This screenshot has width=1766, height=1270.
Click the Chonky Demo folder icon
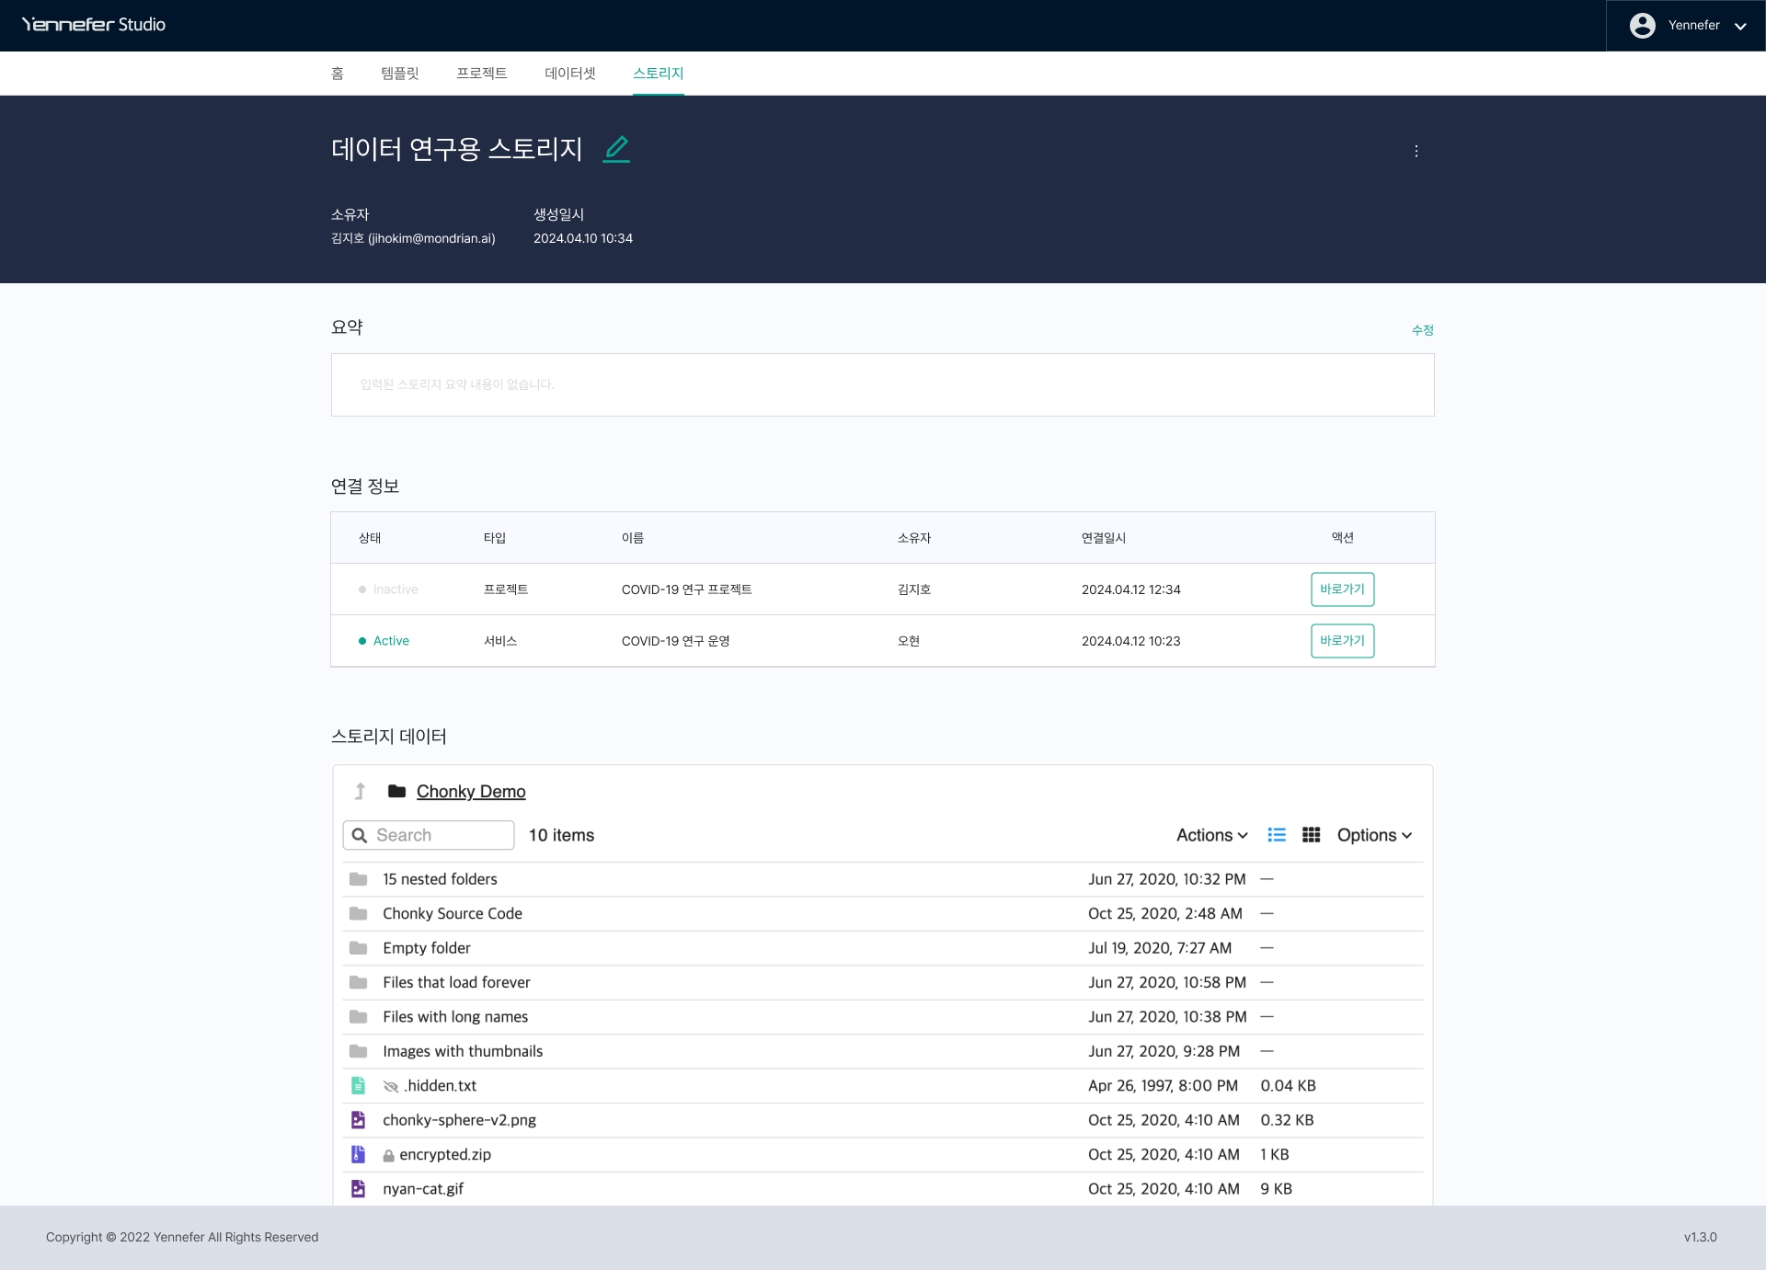click(x=396, y=791)
